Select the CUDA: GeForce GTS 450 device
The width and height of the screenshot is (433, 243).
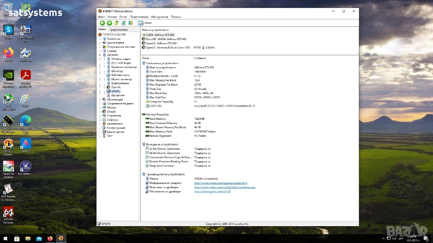pyautogui.click(x=160, y=35)
